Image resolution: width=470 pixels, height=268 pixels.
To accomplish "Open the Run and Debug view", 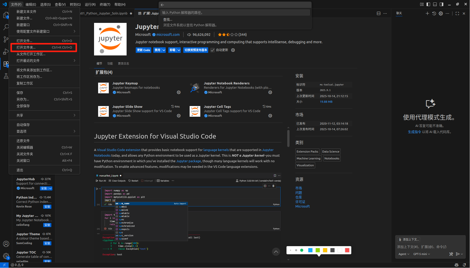I will tap(6, 52).
